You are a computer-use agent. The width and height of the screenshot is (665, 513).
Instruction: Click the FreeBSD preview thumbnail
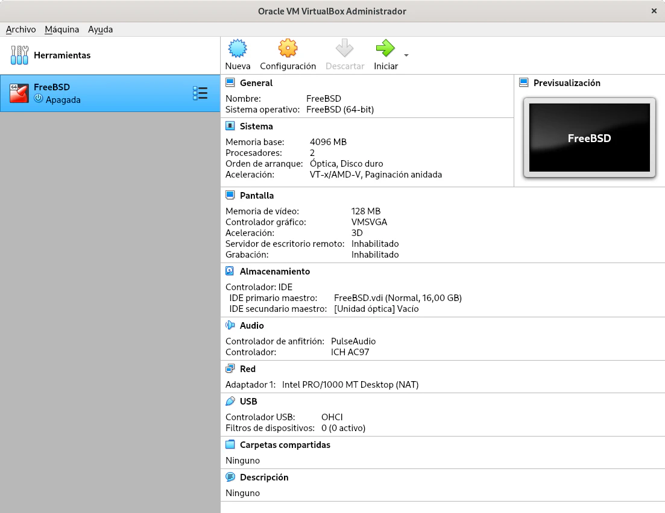589,138
